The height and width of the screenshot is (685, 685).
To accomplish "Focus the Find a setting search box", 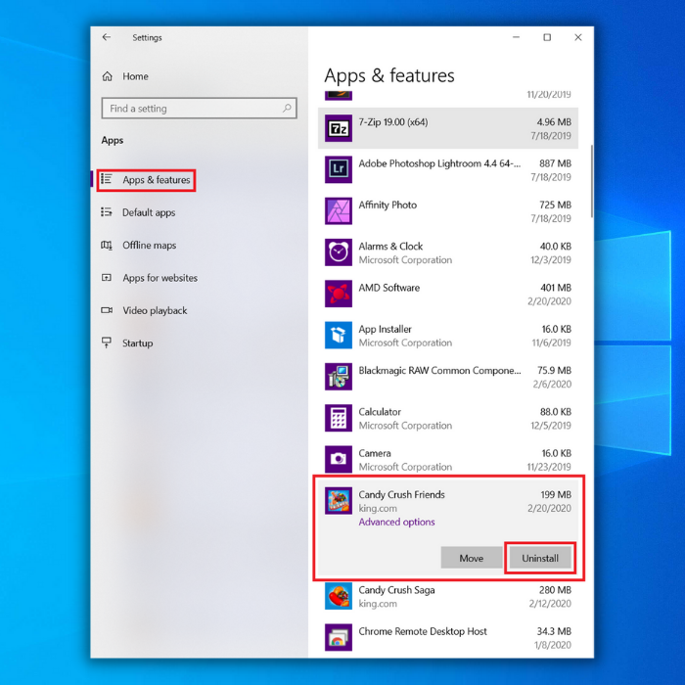I will (200, 109).
